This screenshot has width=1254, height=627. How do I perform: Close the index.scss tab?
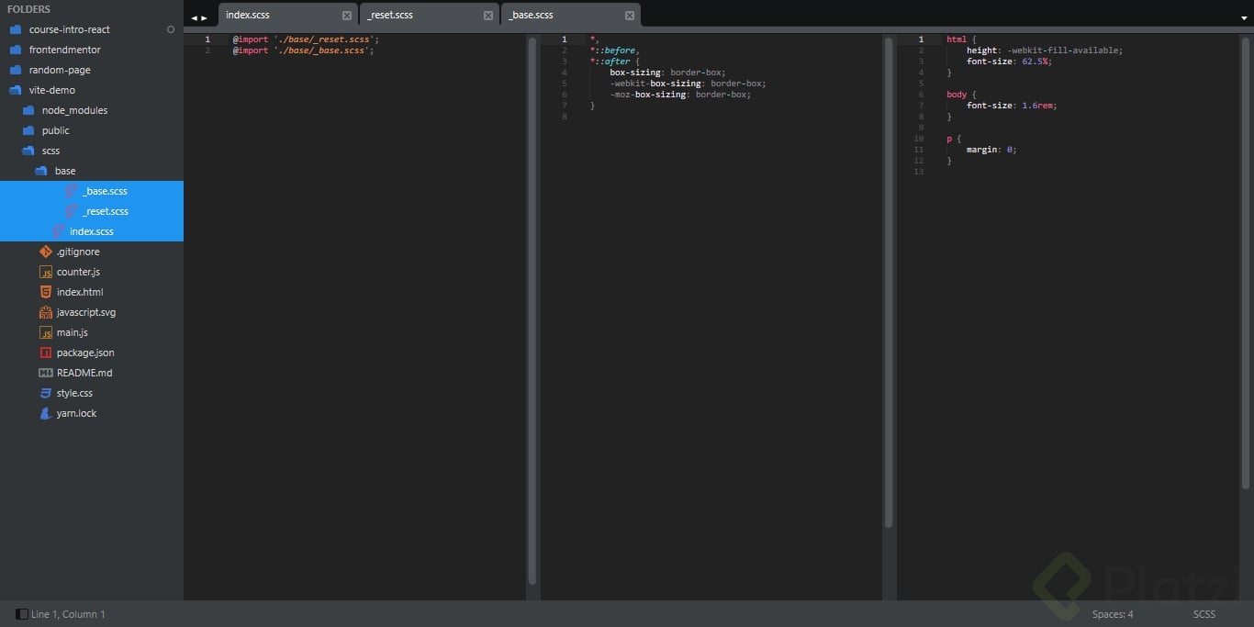click(x=346, y=16)
